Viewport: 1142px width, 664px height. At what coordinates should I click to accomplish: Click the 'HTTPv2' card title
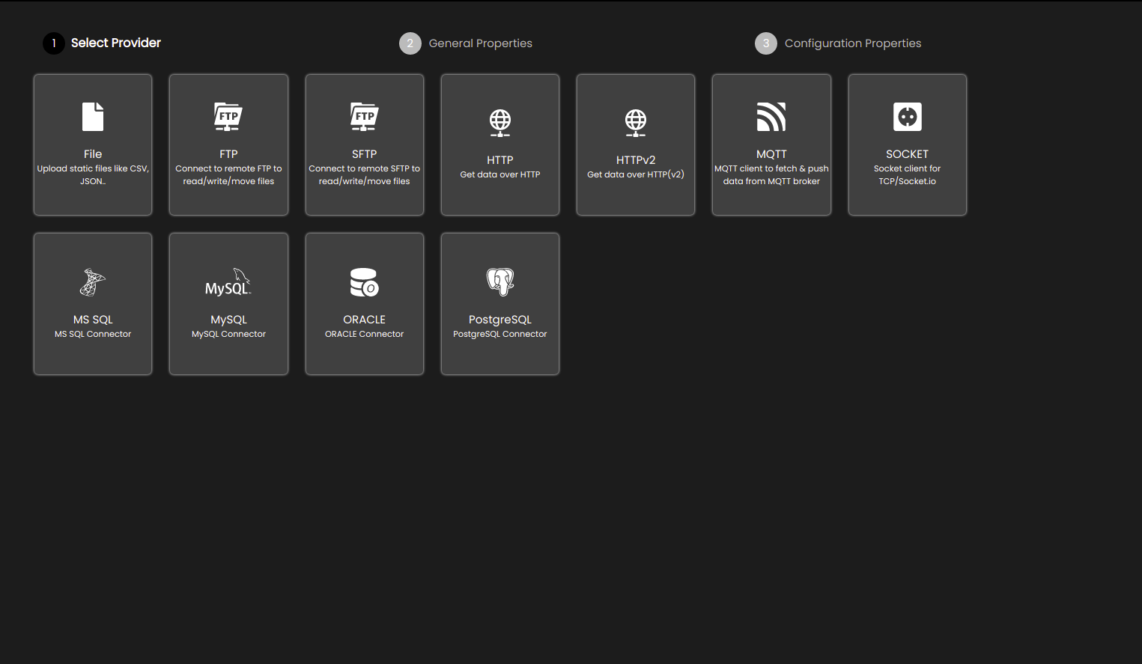pos(636,160)
